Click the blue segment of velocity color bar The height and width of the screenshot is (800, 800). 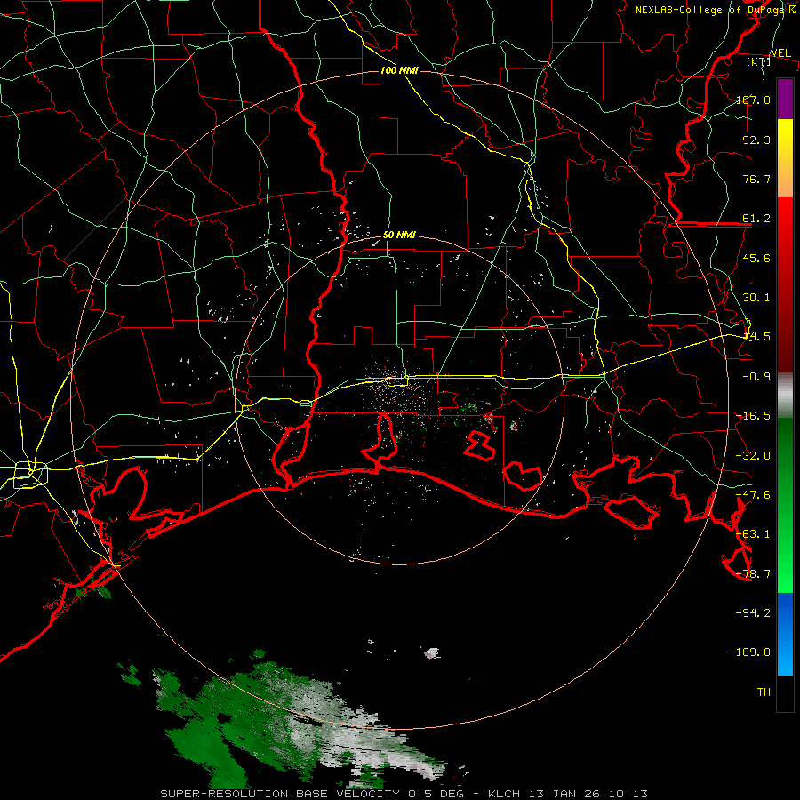[785, 634]
